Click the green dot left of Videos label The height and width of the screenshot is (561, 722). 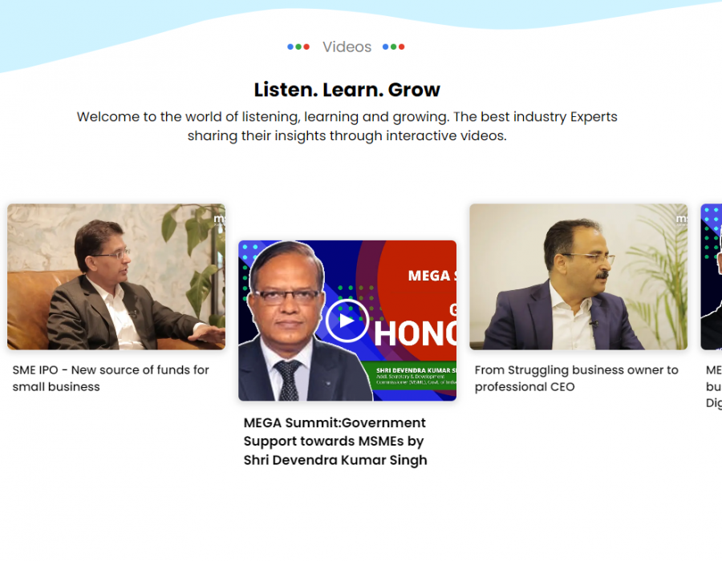pyautogui.click(x=298, y=47)
